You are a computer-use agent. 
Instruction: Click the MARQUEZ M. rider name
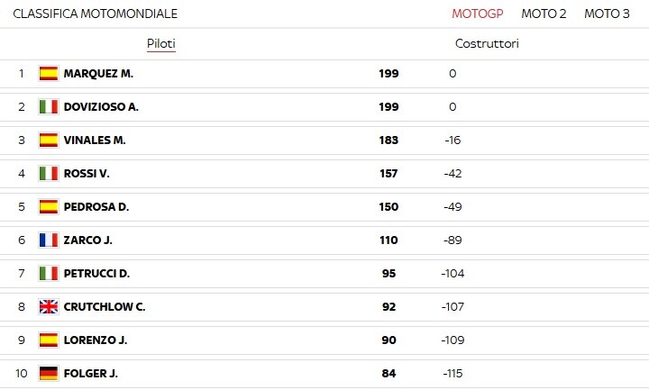(98, 74)
